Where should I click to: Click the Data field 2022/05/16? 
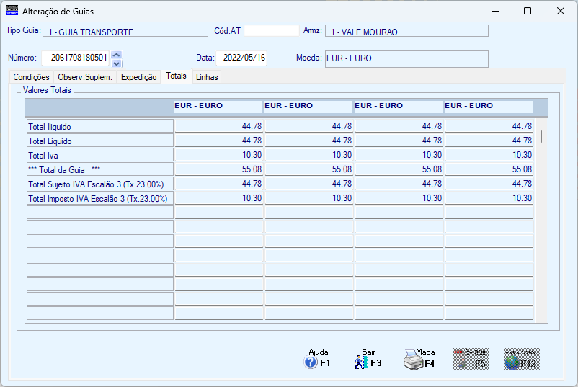point(241,58)
